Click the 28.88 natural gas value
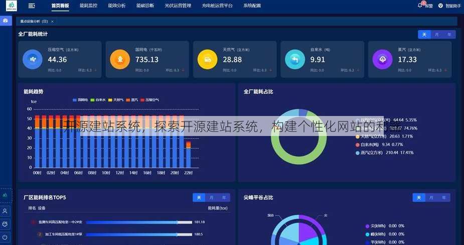Image resolution: width=464 pixels, height=245 pixels. point(232,59)
